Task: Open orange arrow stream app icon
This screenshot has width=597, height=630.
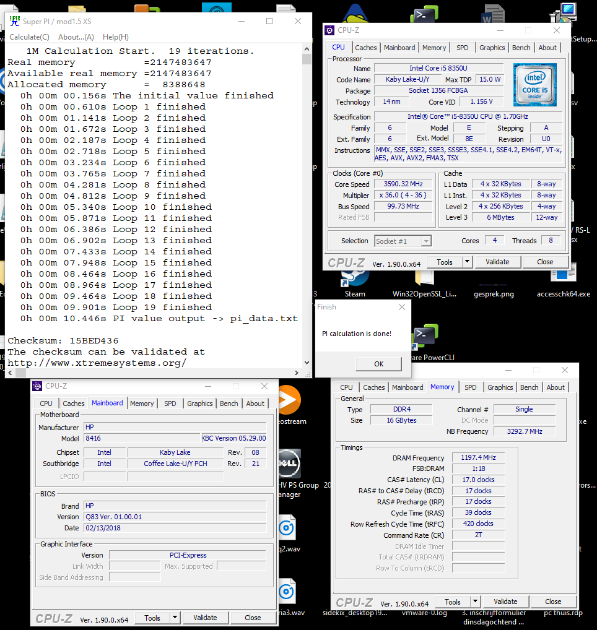Action: (289, 400)
